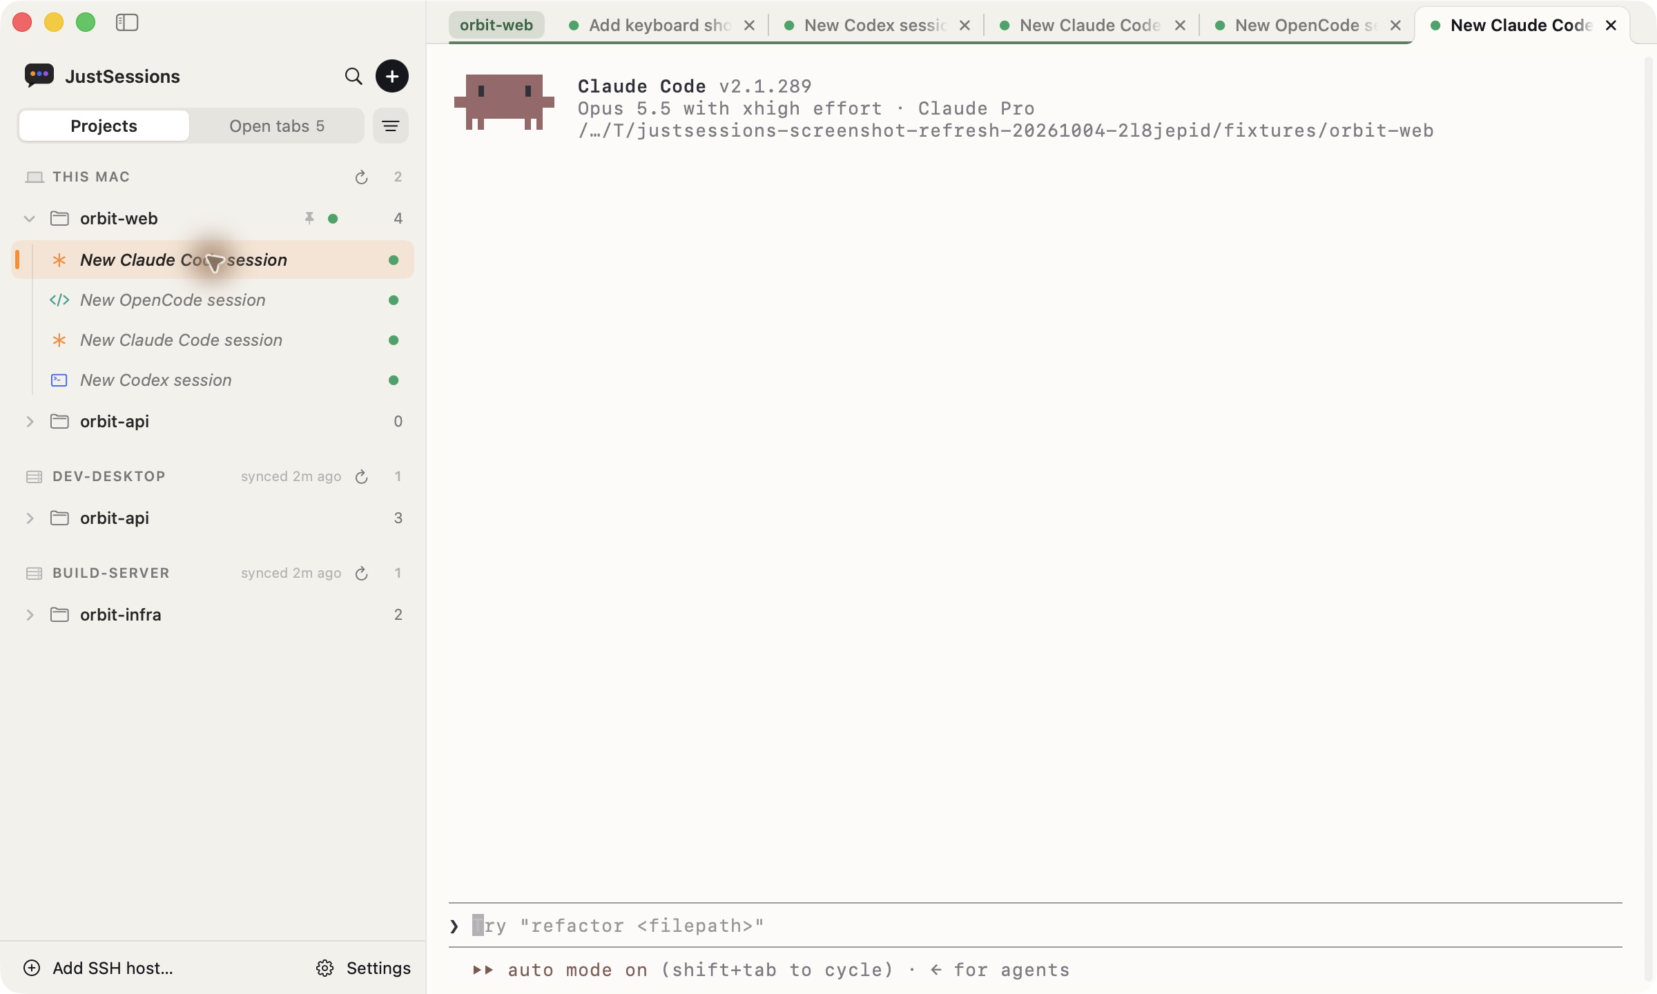Refresh the DEV-DESKTOP host sync

[x=361, y=477]
